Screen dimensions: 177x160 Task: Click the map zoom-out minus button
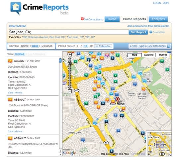(x=70, y=91)
